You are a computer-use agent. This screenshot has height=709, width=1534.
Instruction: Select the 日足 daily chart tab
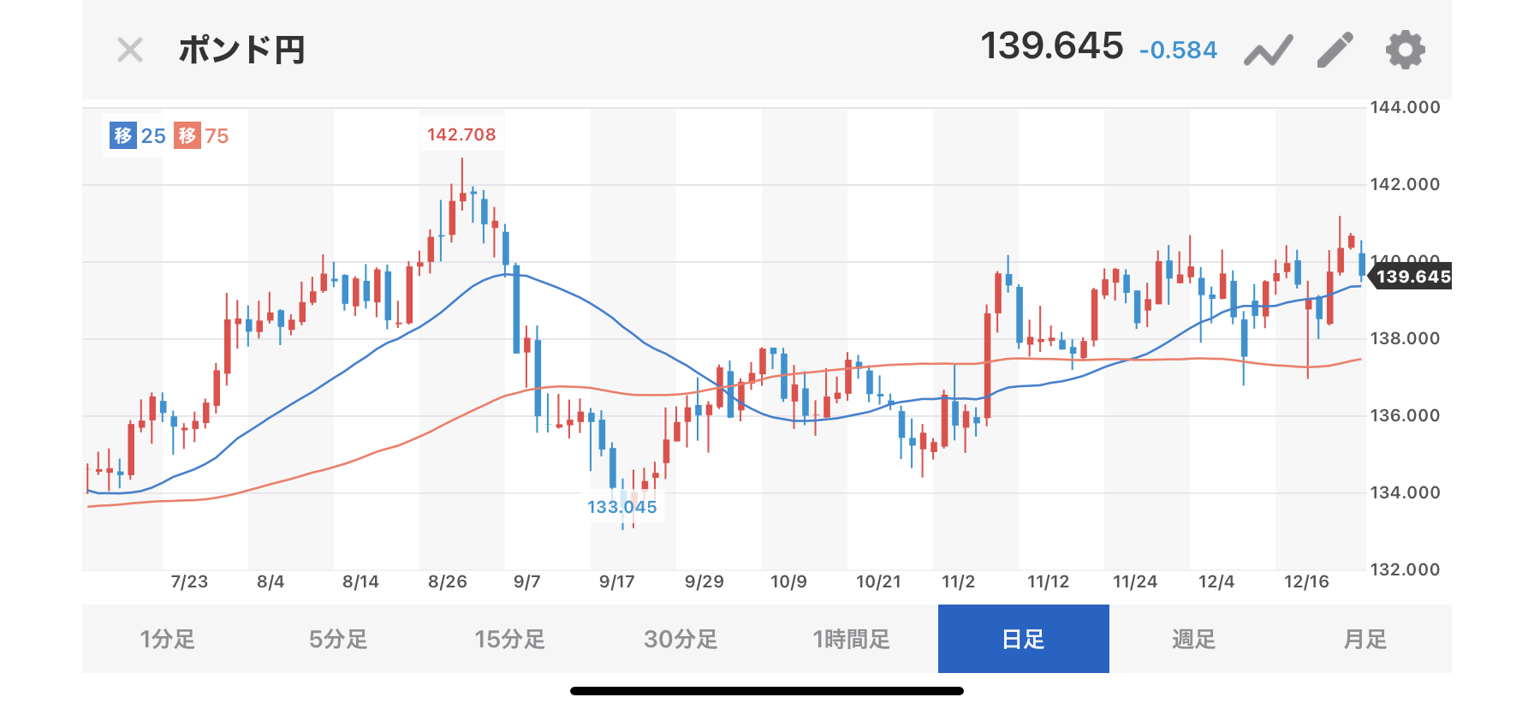coord(1023,639)
